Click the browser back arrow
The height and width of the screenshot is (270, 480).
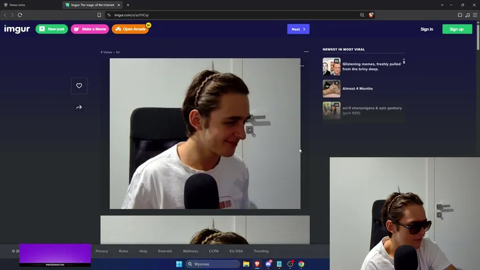coord(5,15)
